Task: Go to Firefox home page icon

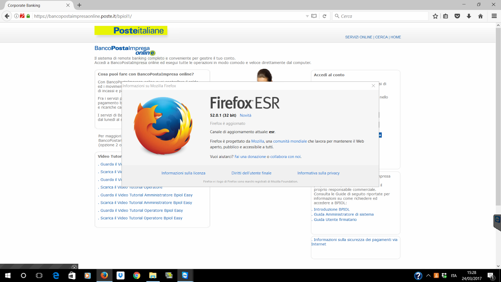Action: (x=480, y=16)
